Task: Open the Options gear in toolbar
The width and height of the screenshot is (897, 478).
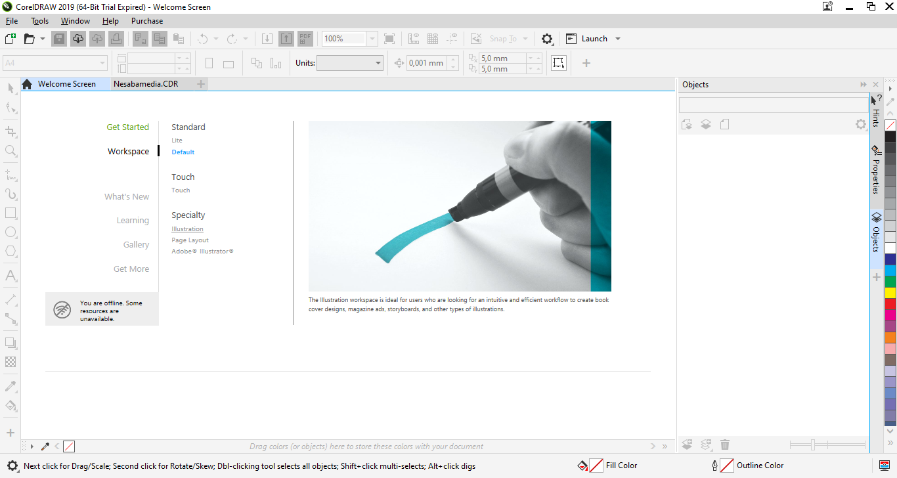Action: 547,39
